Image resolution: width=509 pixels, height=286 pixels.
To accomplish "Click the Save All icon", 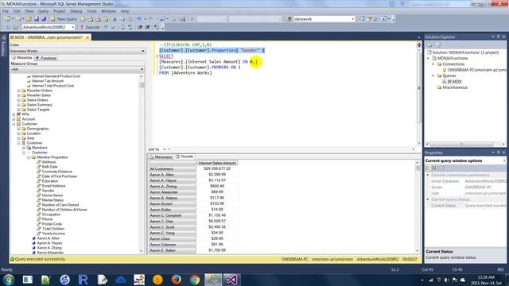I will [44, 19].
